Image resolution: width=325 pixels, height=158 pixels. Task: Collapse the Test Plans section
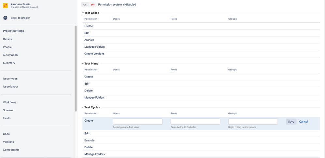tap(83, 64)
